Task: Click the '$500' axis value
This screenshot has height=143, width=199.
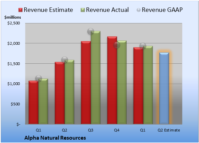Action: (15, 104)
